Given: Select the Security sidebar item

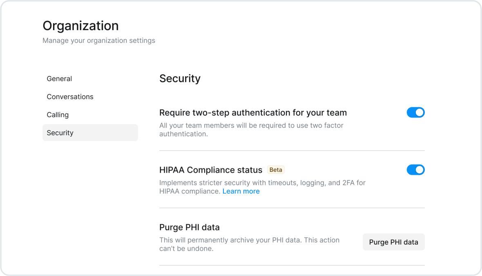Looking at the screenshot, I should pyautogui.click(x=90, y=133).
